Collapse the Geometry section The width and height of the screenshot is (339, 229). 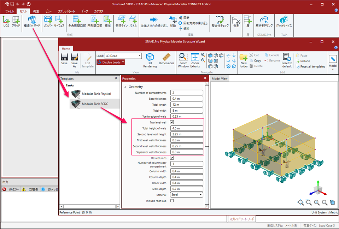(125, 87)
